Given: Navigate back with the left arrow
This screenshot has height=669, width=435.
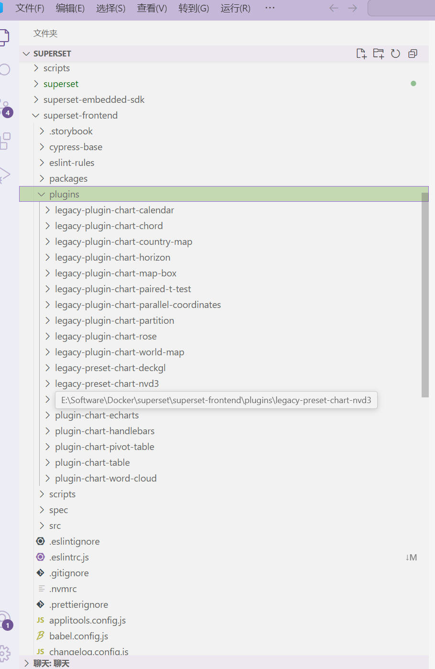Looking at the screenshot, I should pyautogui.click(x=334, y=8).
